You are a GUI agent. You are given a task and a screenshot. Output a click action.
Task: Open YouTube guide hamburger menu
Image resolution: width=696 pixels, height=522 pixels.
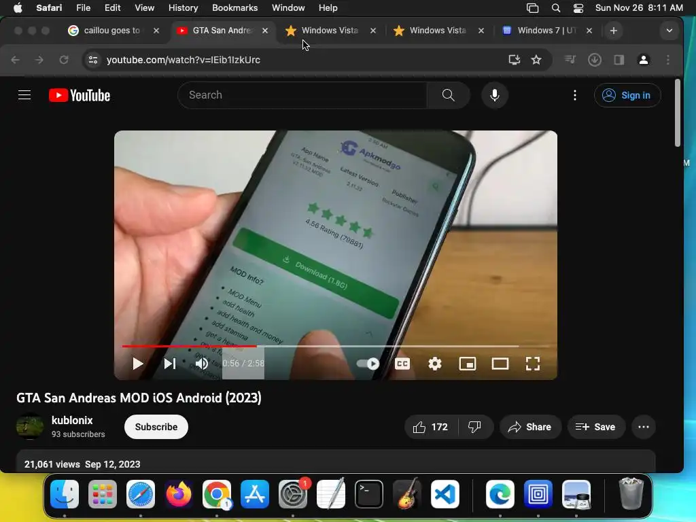(x=24, y=95)
